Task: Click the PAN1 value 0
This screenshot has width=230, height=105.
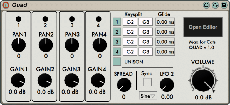Action: pyautogui.click(x=19, y=56)
